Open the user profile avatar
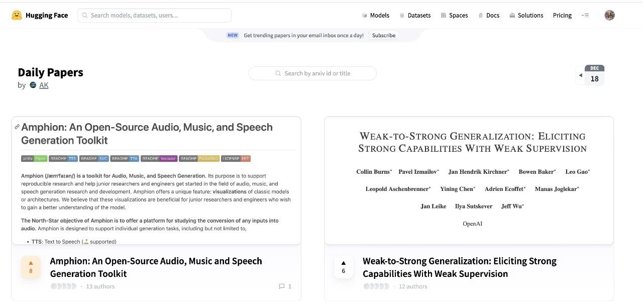 pos(609,15)
